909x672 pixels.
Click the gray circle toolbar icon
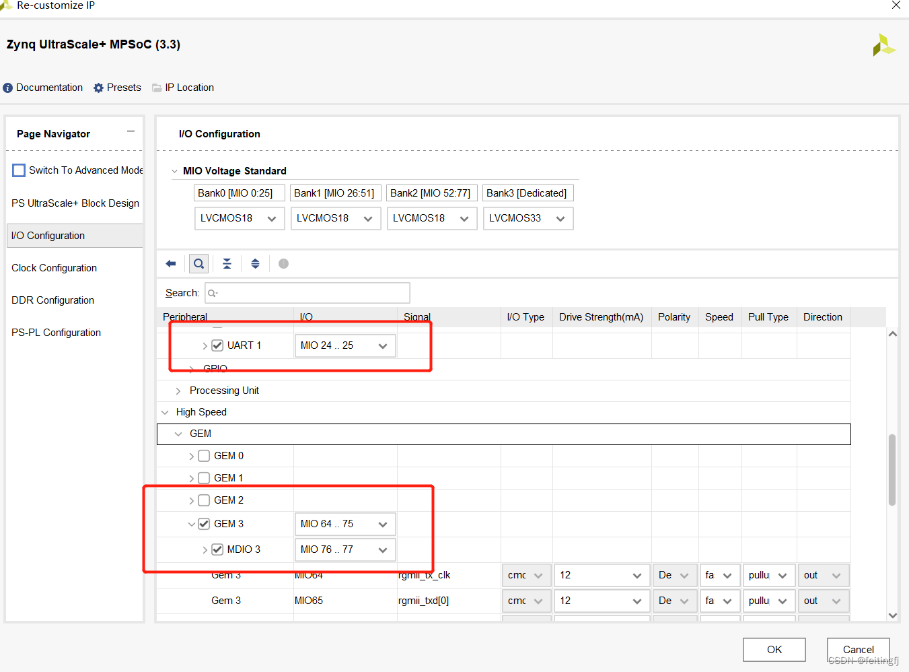click(283, 264)
